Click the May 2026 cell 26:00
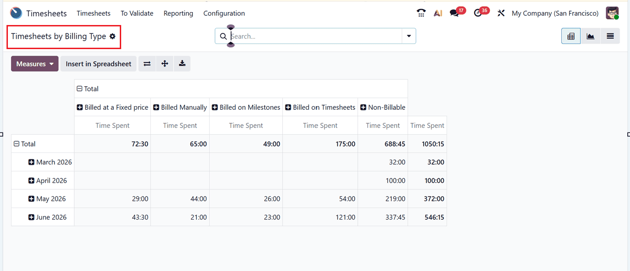Viewport: 630px width, 271px height. coord(246,199)
